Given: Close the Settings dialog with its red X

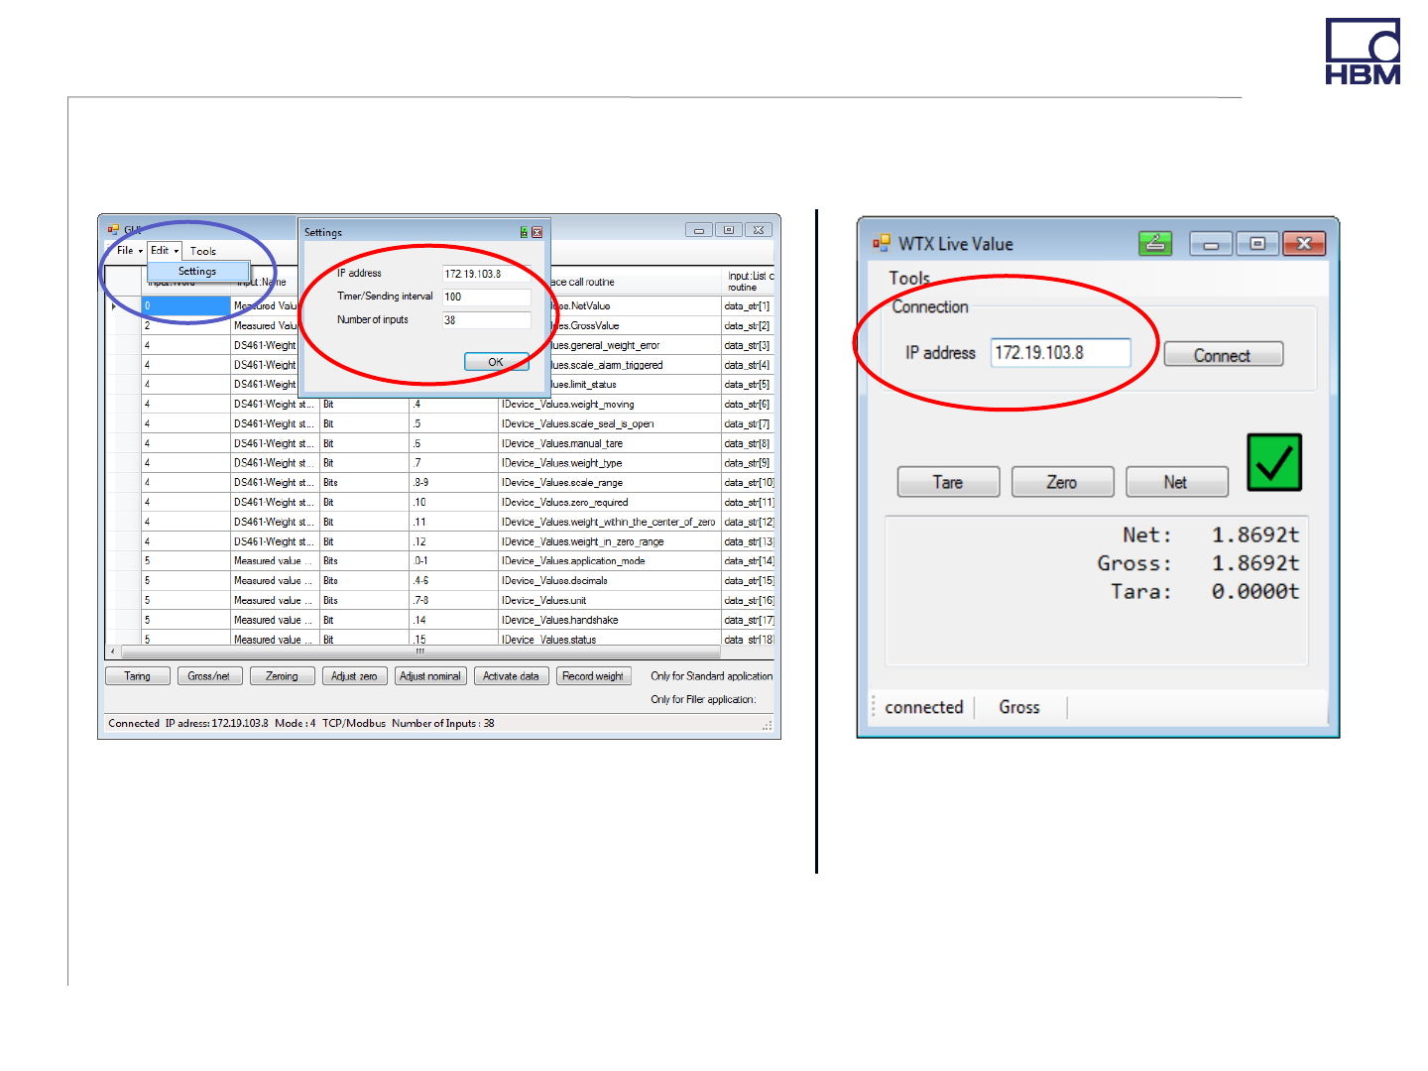Looking at the screenshot, I should click(536, 232).
